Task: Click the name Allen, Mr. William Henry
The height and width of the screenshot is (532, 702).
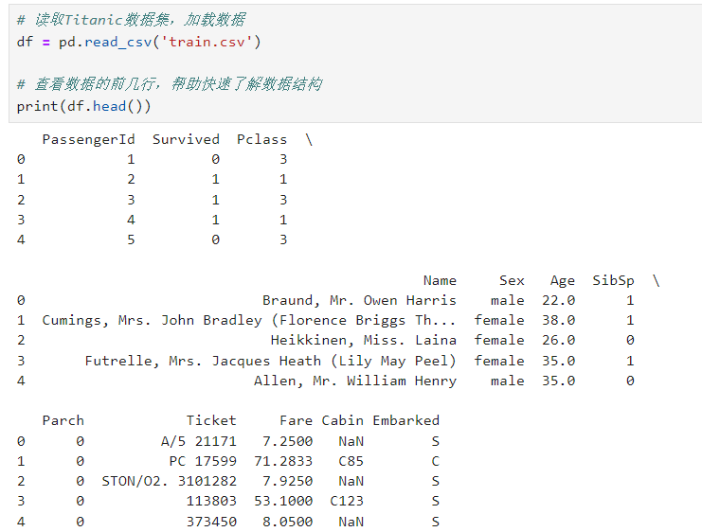Action: (x=355, y=381)
